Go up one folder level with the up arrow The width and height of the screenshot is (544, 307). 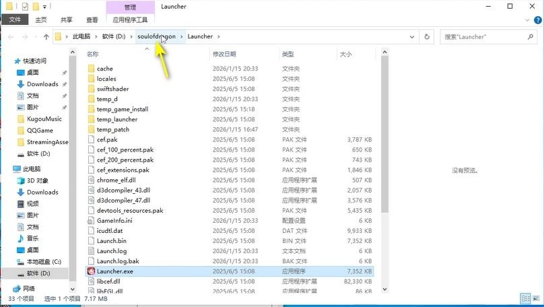[46, 36]
